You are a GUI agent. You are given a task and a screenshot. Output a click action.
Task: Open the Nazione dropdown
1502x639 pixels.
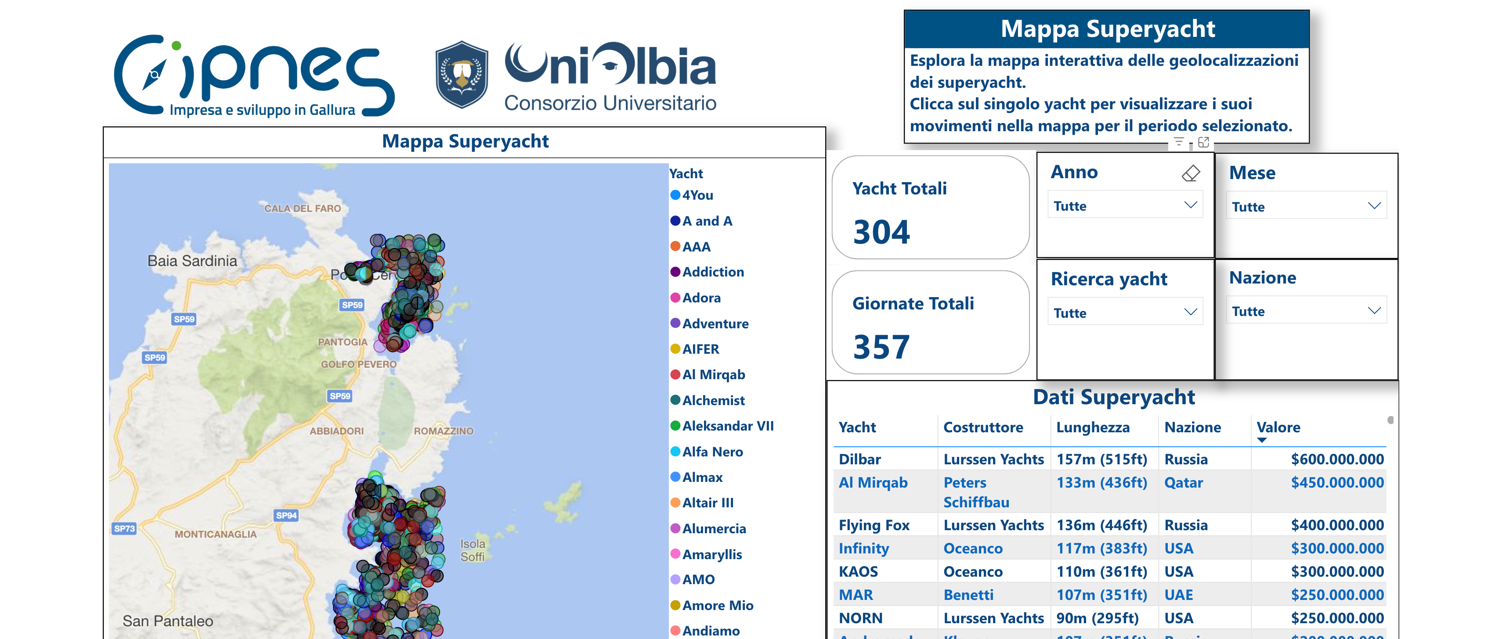coord(1306,310)
